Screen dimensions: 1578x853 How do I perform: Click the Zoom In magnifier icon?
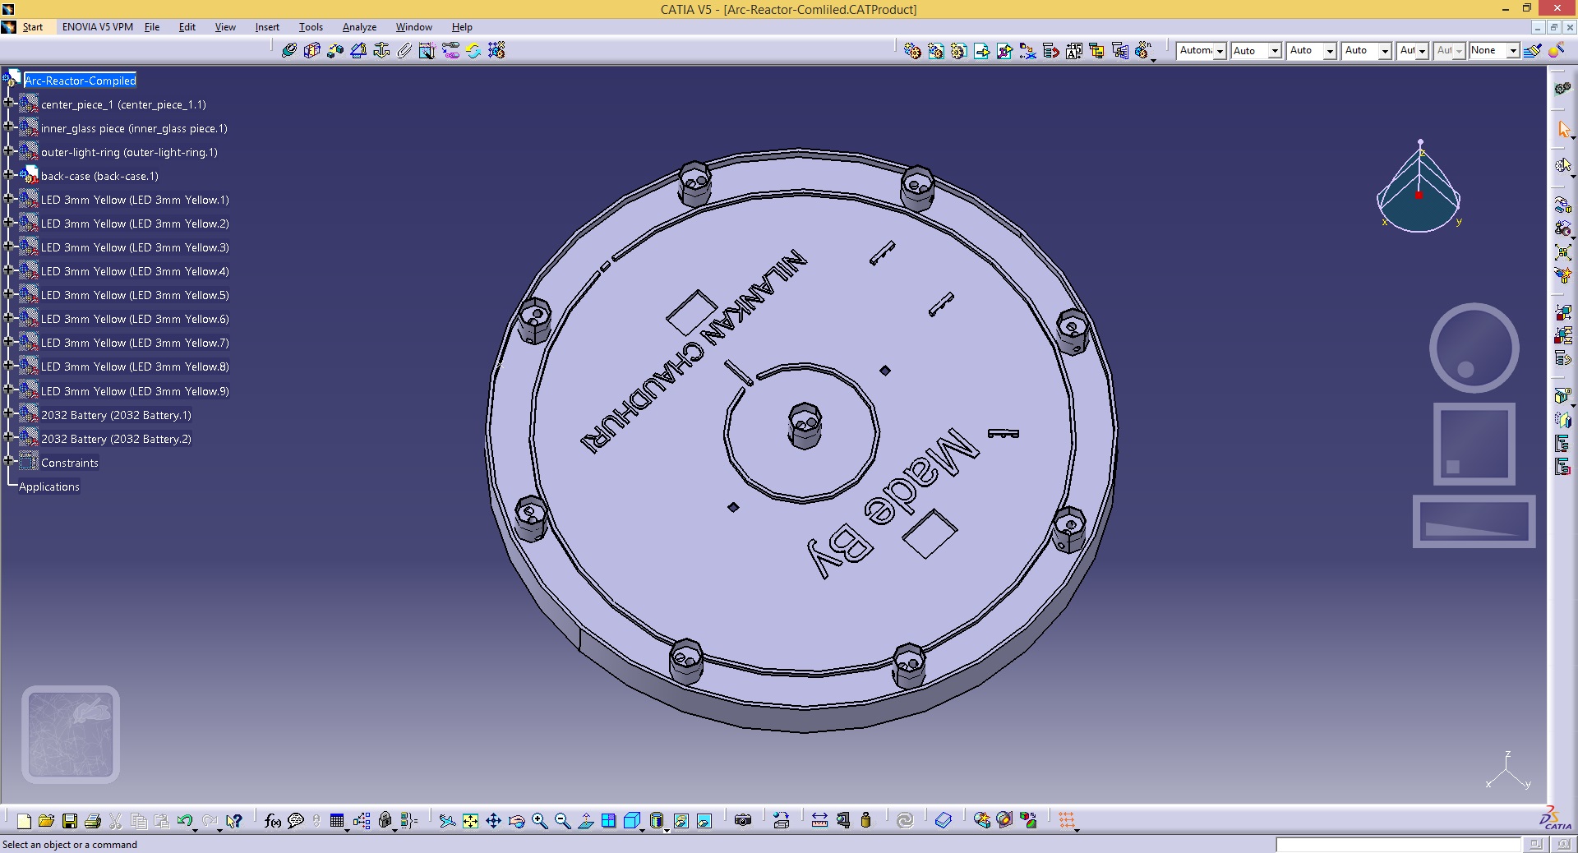pos(539,820)
